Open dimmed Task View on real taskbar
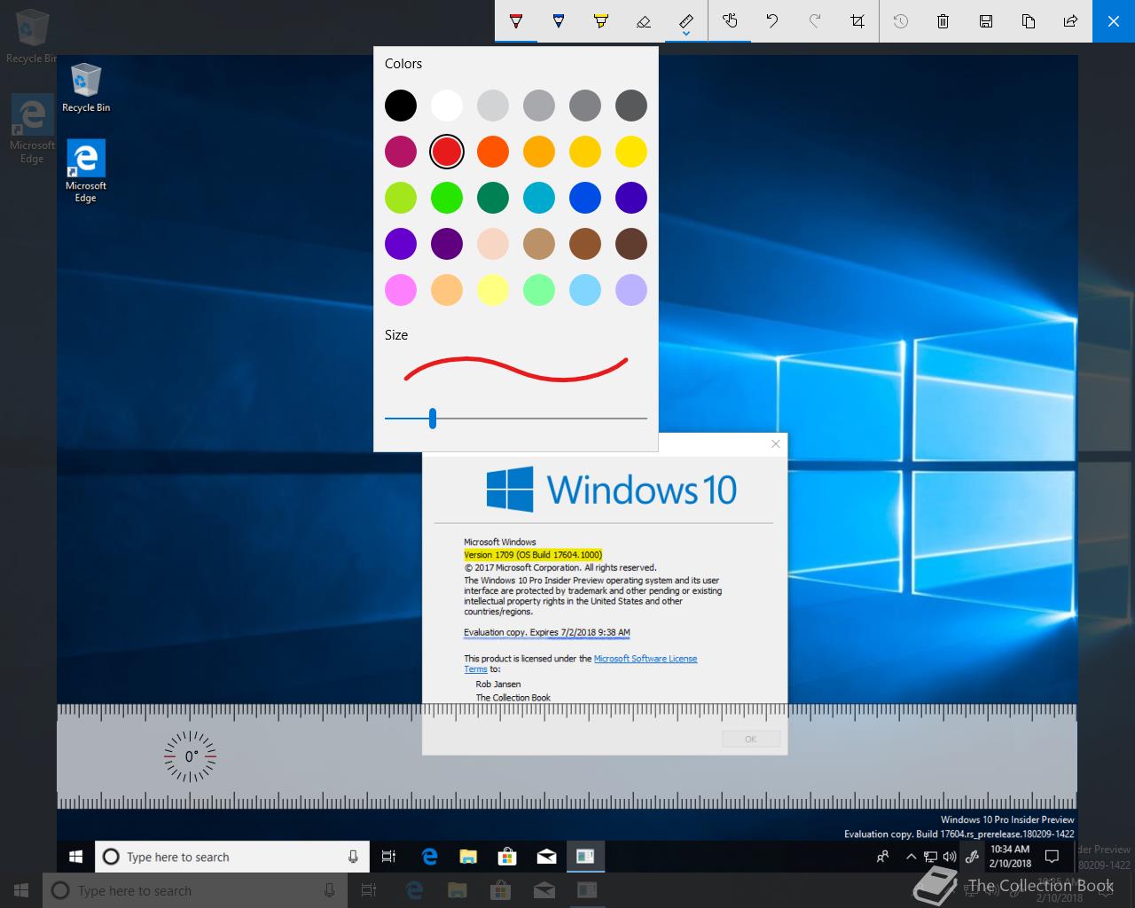 tap(369, 890)
